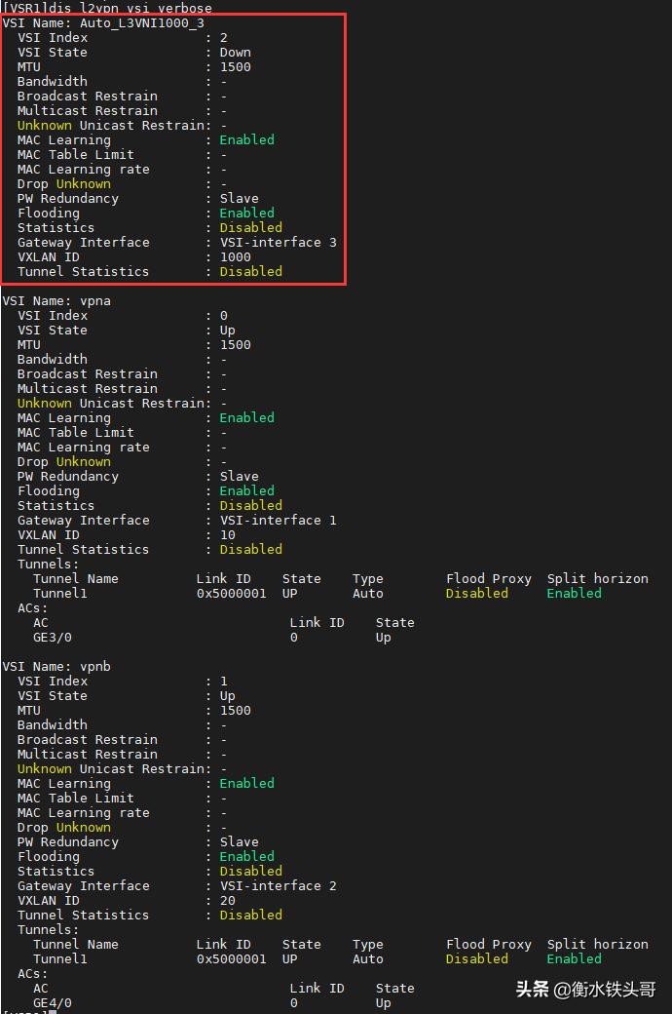
Task: Click the vpnb tunnel Link ID 0x5000001
Action: [231, 959]
